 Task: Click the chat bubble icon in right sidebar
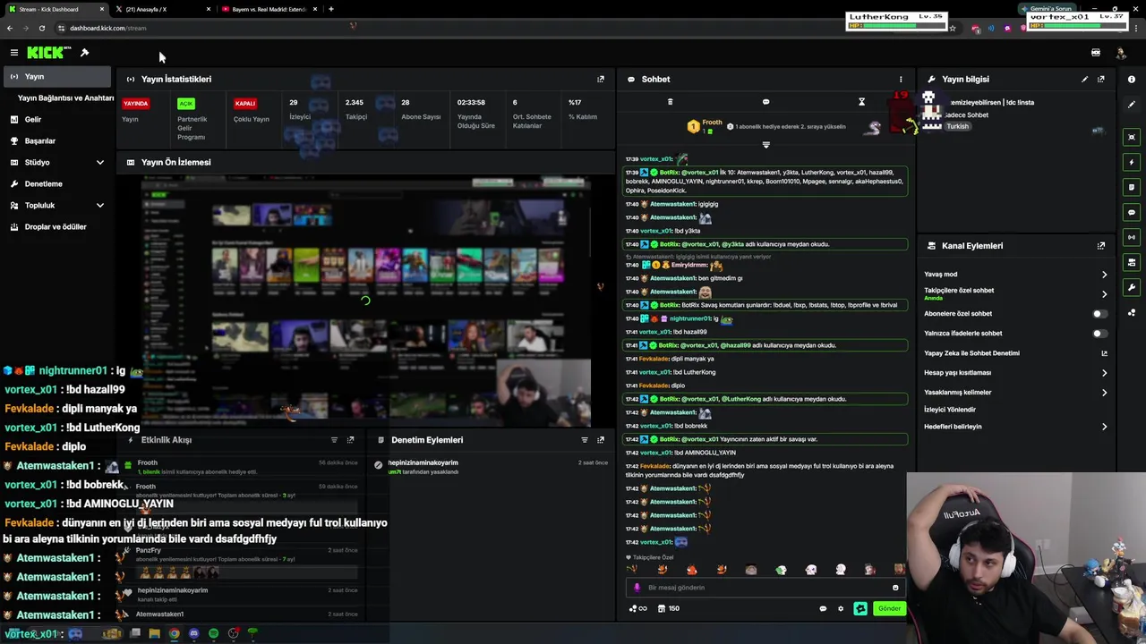pos(1132,212)
